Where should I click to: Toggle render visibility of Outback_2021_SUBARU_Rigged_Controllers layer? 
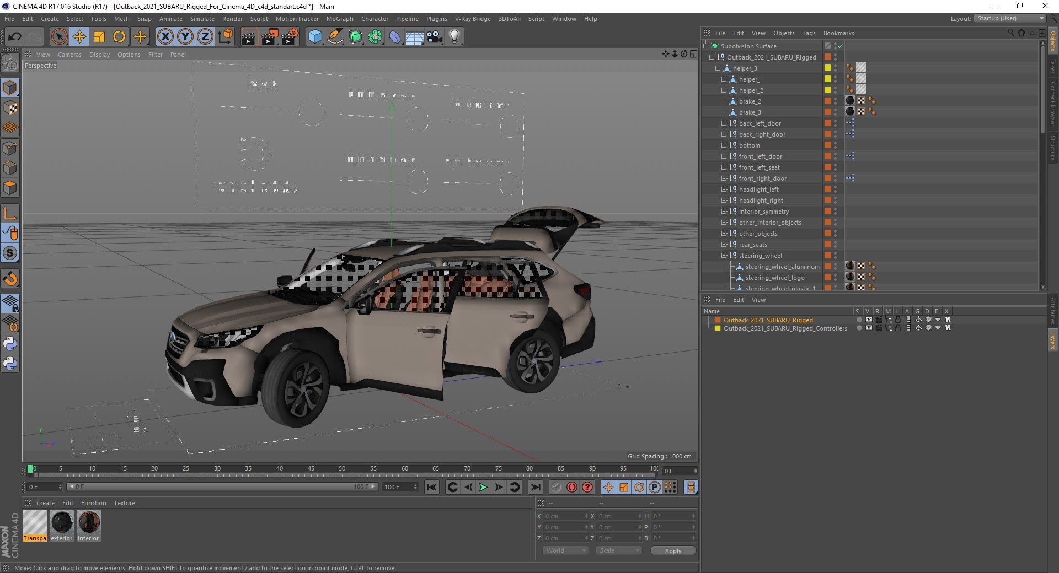[879, 328]
